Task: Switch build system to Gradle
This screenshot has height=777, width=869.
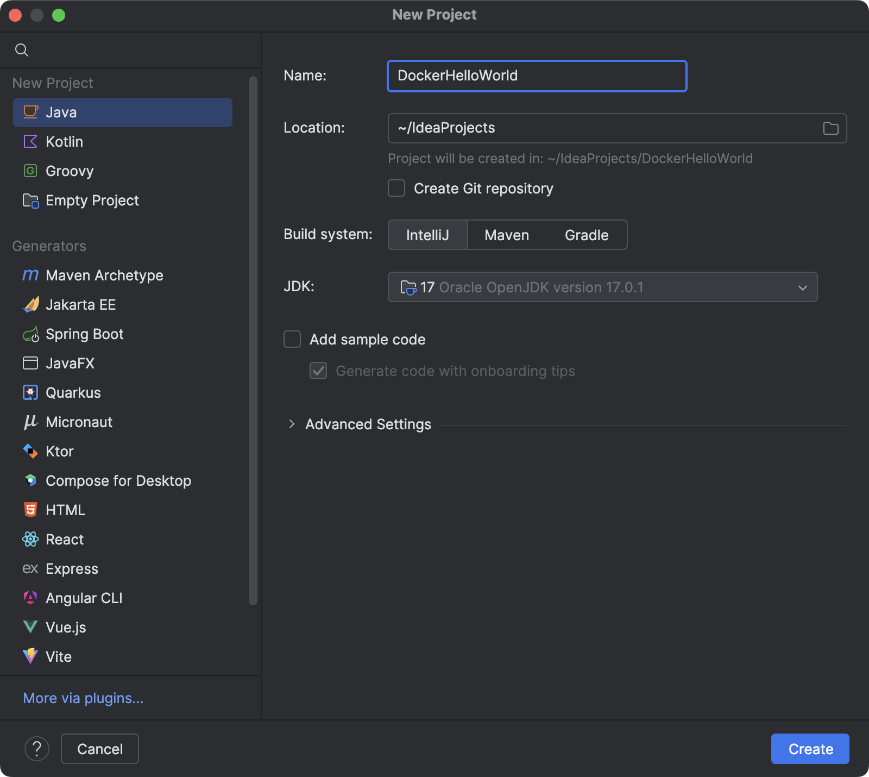Action: pyautogui.click(x=586, y=235)
